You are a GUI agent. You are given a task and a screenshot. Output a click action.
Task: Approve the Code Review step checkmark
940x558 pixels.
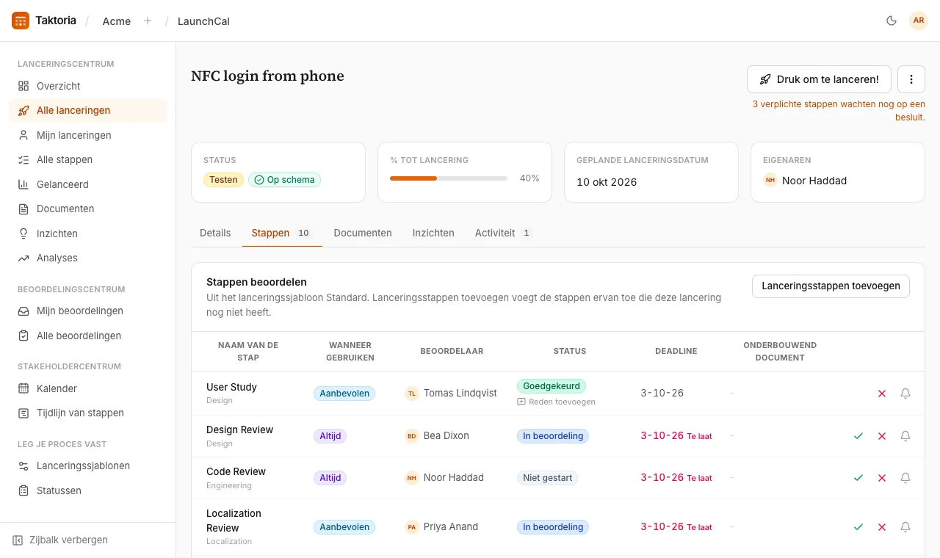click(x=858, y=478)
